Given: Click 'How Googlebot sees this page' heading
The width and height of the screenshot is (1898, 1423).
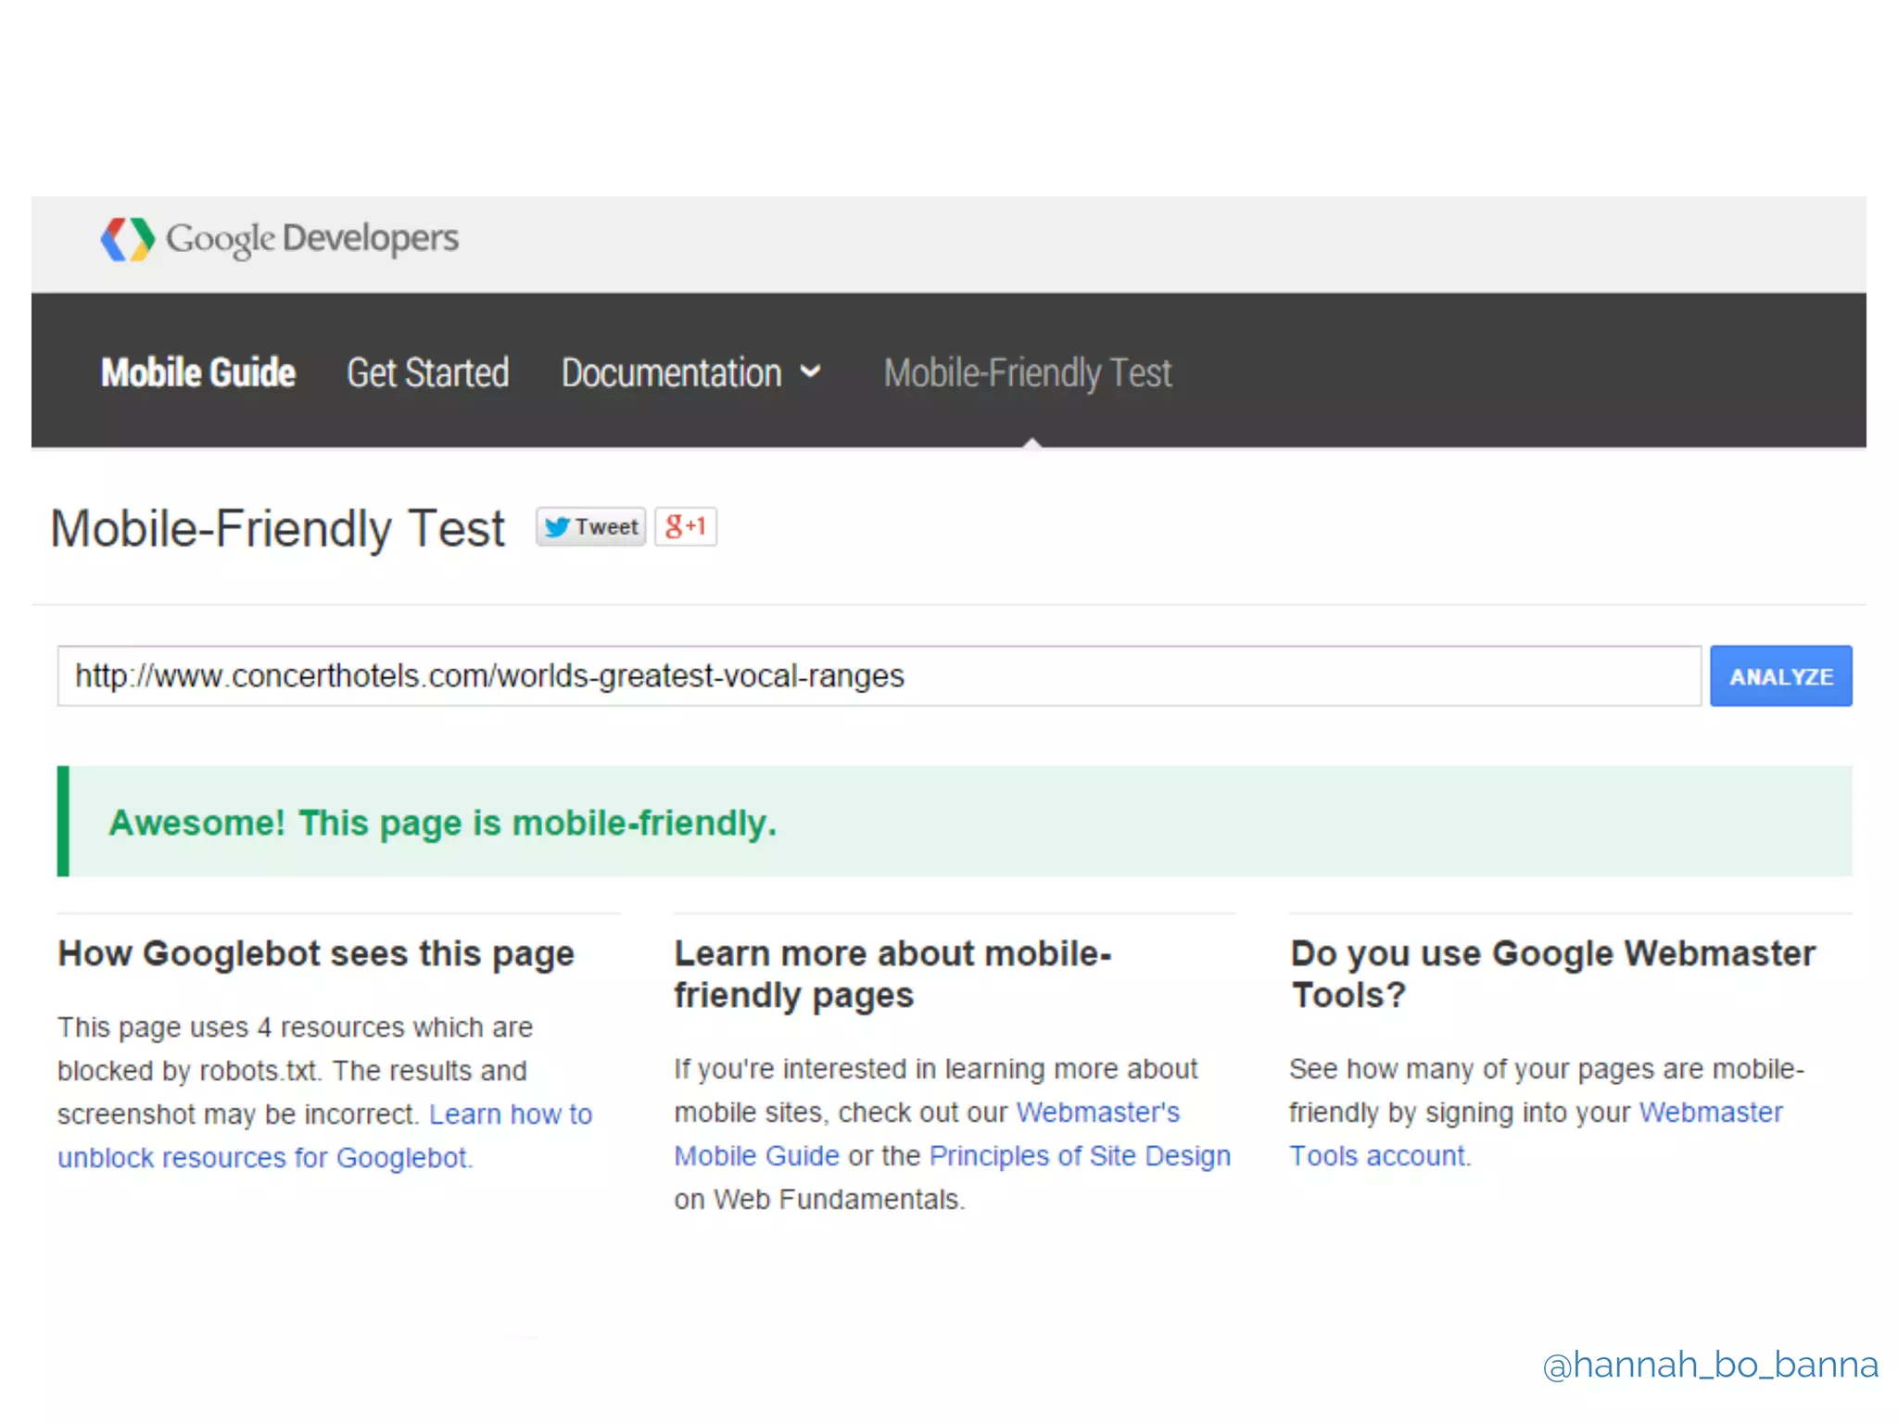Looking at the screenshot, I should (316, 954).
